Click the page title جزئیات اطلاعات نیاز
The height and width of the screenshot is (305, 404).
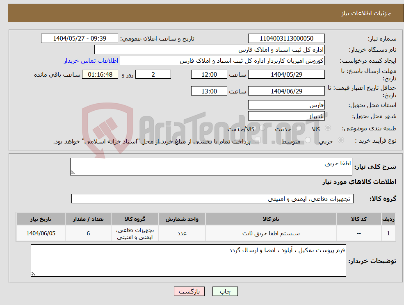pyautogui.click(x=366, y=13)
